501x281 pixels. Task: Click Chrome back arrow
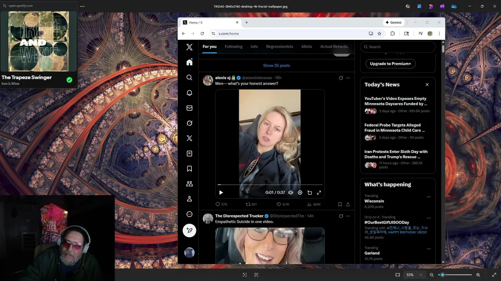183,34
